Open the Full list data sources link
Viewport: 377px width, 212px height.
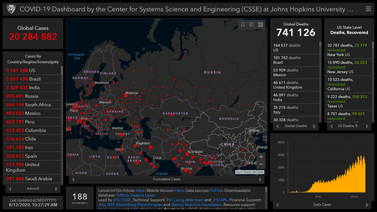217,190
